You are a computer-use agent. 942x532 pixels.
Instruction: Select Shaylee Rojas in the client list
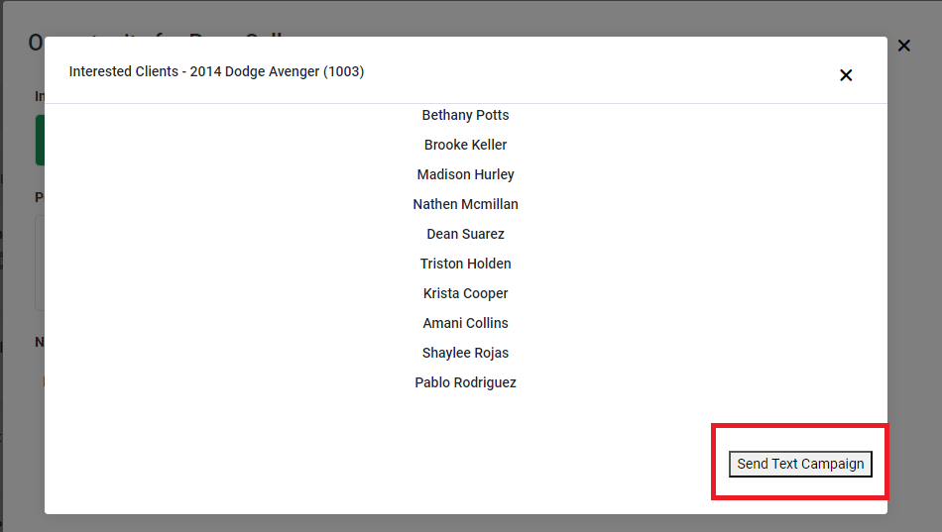point(465,353)
